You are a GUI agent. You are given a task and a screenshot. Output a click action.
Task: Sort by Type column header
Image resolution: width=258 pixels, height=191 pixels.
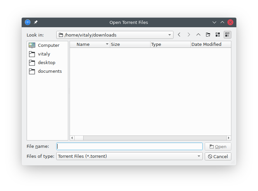(170, 44)
